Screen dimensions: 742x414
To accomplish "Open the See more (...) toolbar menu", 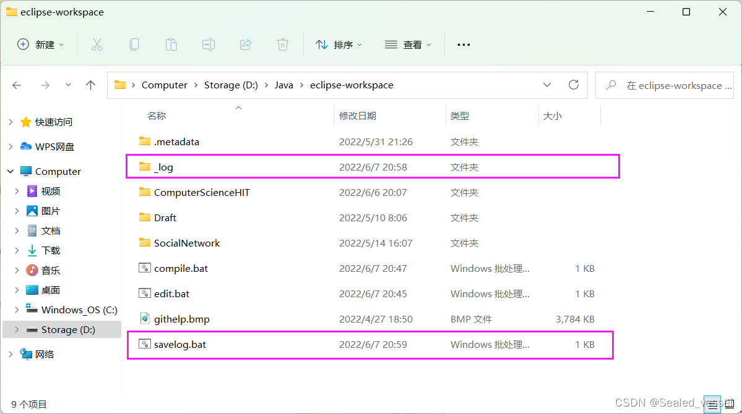I will [463, 44].
